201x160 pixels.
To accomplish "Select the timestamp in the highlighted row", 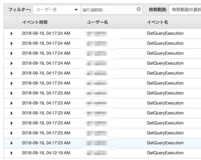I will click(x=46, y=143).
